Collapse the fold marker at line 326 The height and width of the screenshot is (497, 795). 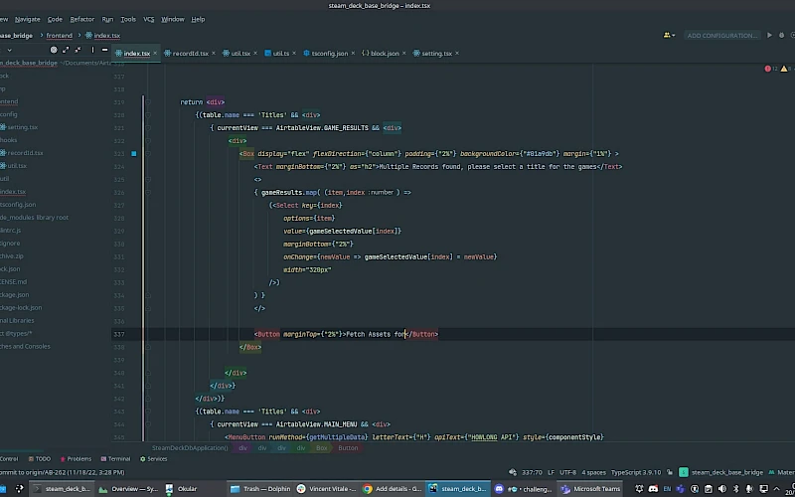coord(148,192)
